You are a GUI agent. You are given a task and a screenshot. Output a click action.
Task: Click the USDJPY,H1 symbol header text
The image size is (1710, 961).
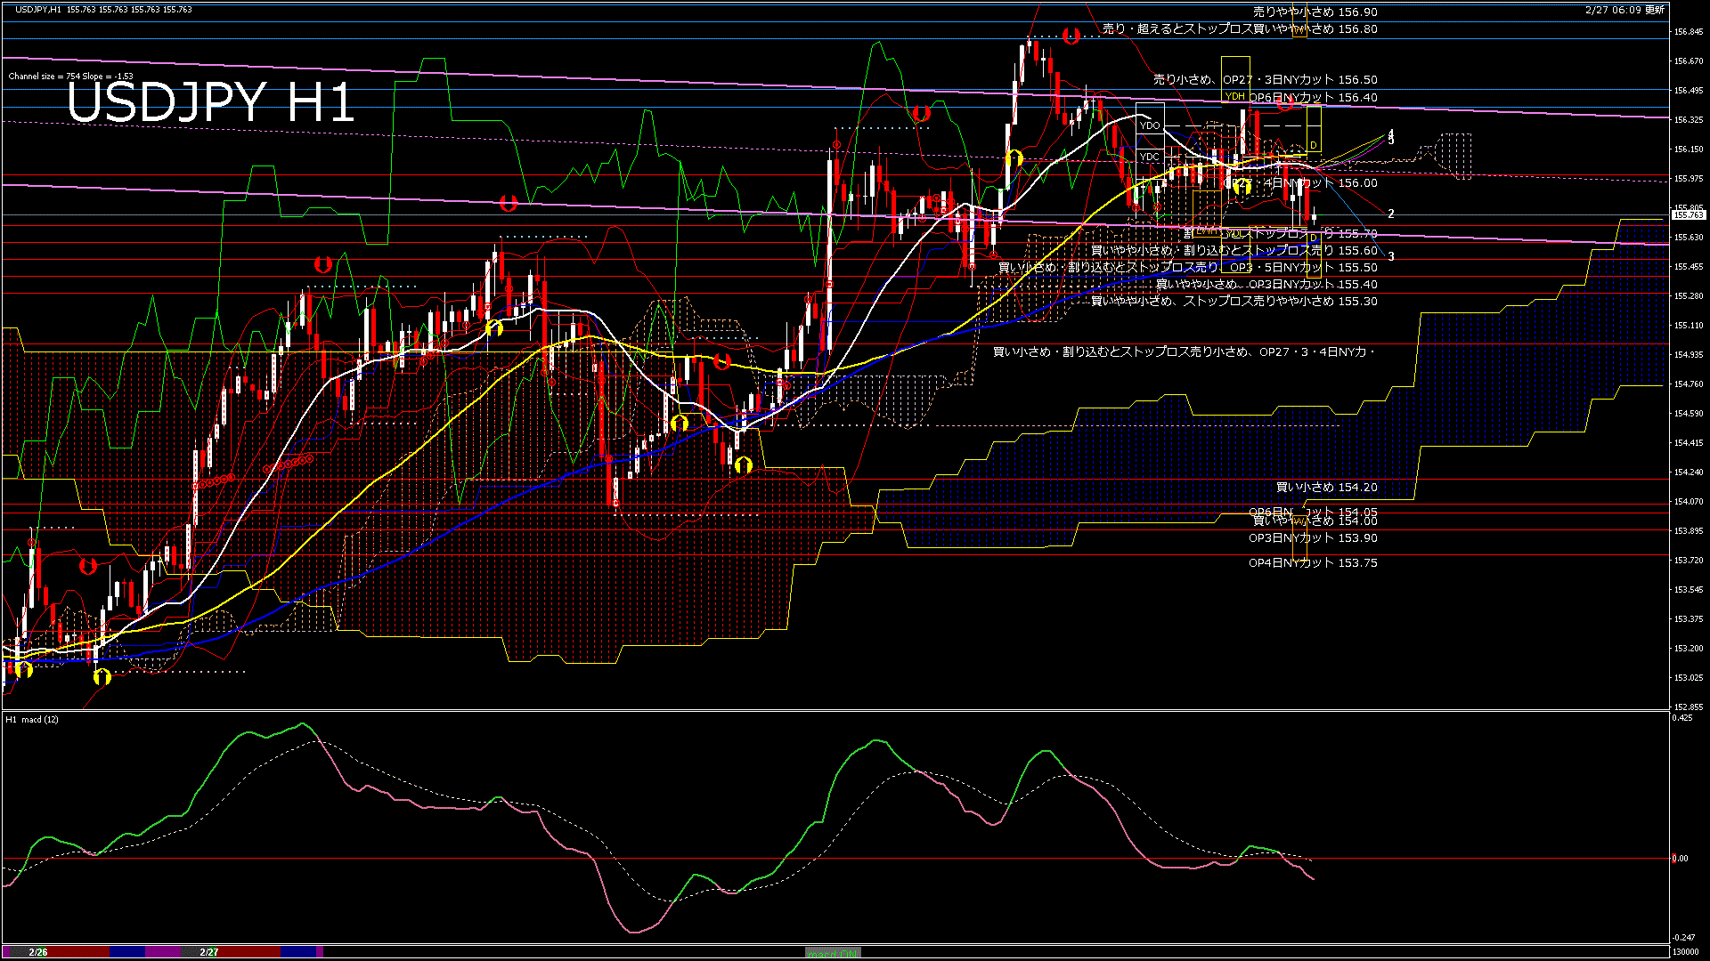pos(39,9)
